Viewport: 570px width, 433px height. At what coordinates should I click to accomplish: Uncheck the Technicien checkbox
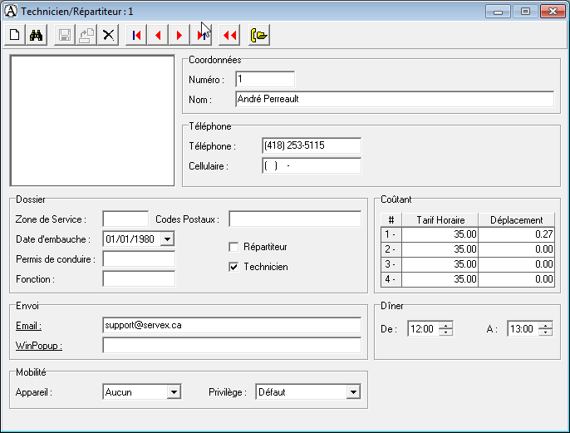pos(233,268)
